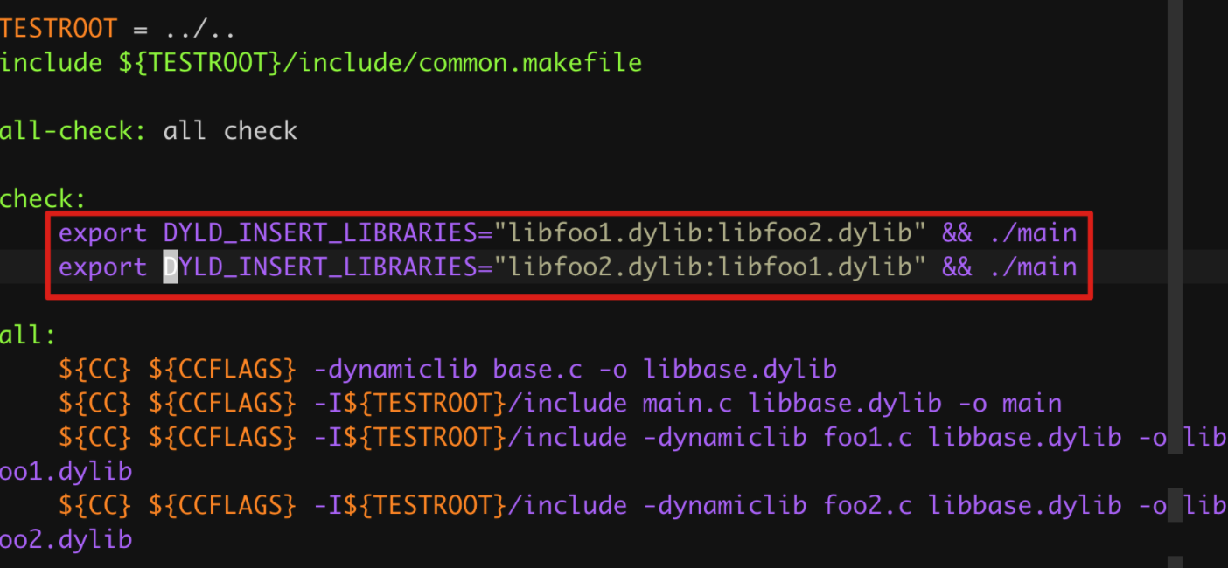Click the highlighted cursor block on second export line
1228x568 pixels.
171,267
